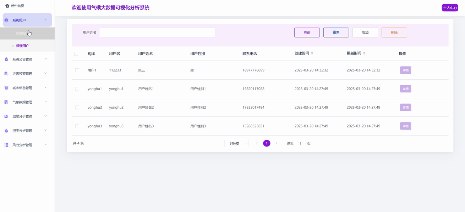Click the 用户性别3 cell
The image size is (465, 212).
(x=198, y=126)
